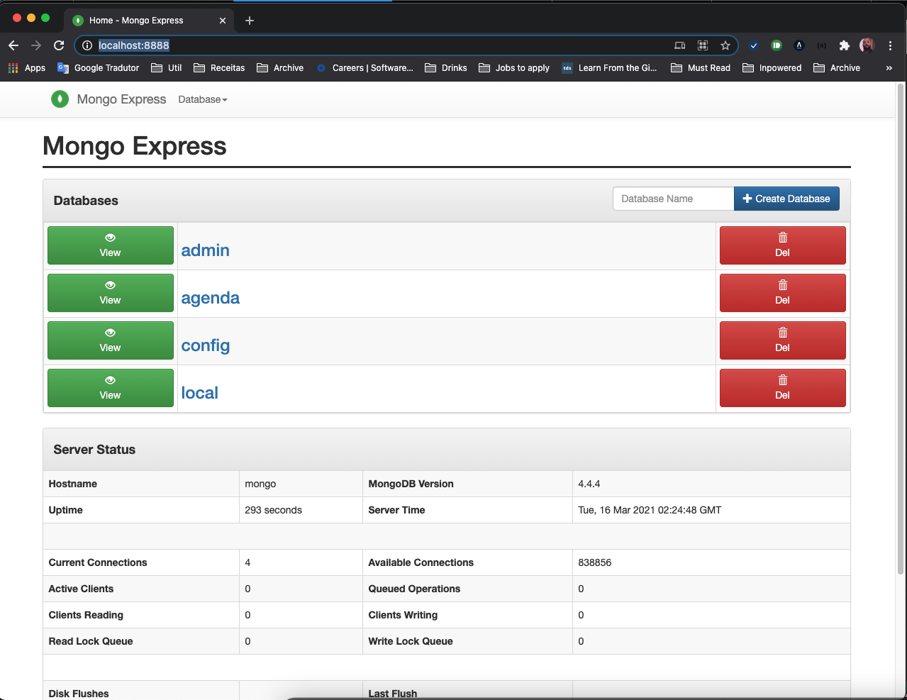Viewport: 907px width, 700px height.
Task: Delete the config database
Action: (783, 340)
